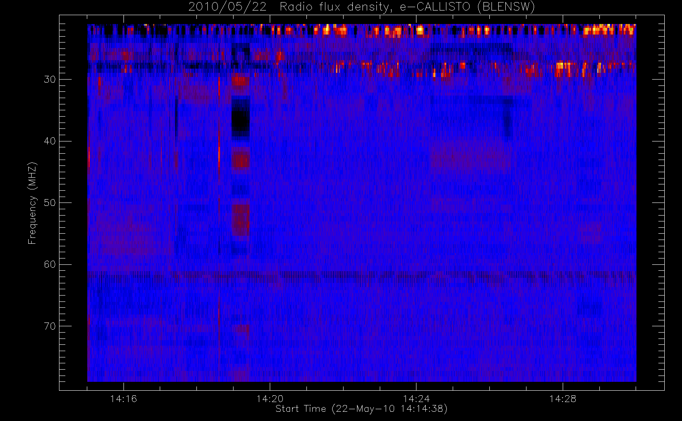Screen dimensions: 682x421
Task: Select the 14:28 time tick label
Action: click(562, 399)
